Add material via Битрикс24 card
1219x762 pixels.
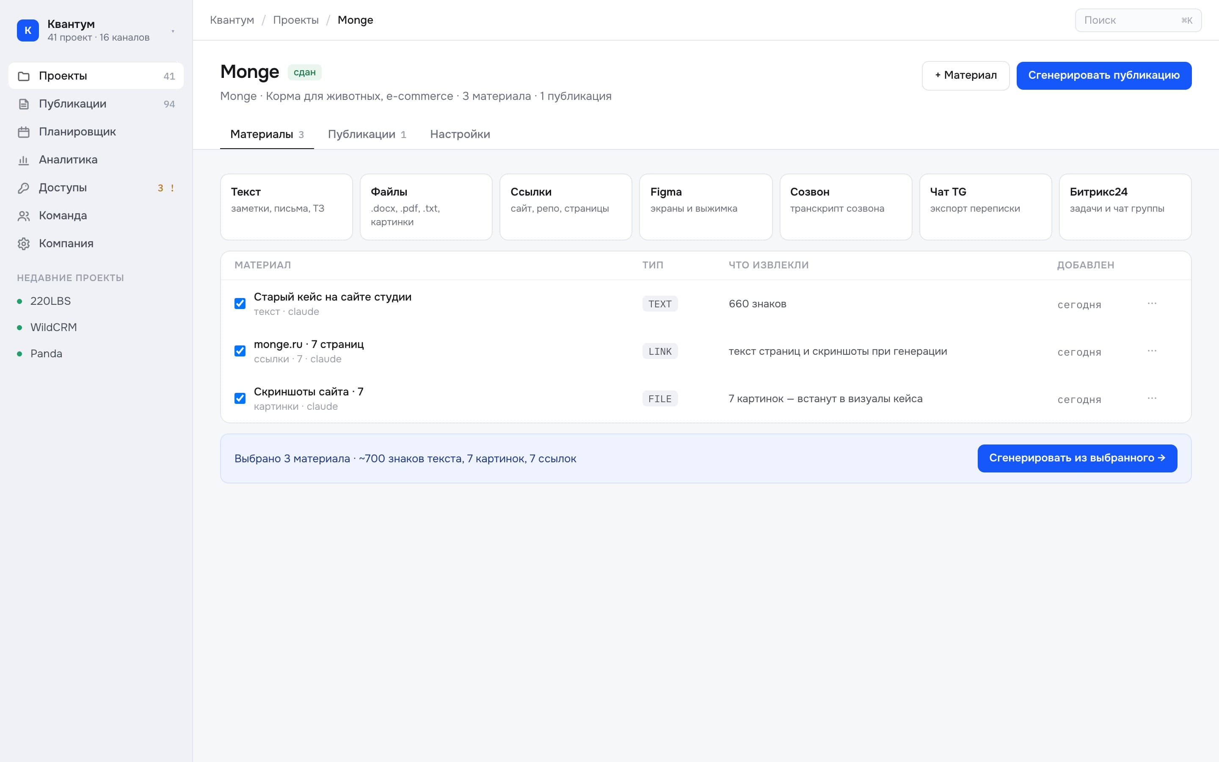tap(1125, 207)
